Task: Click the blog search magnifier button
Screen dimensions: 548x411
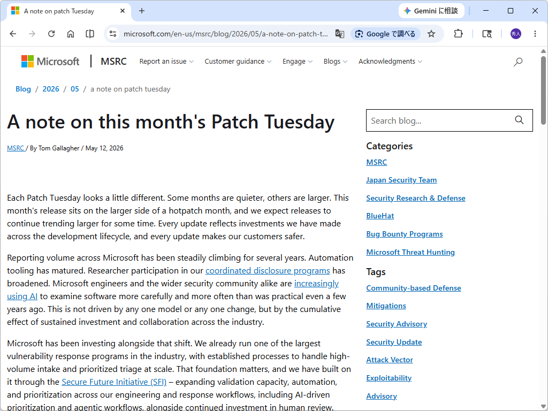Action: click(519, 120)
